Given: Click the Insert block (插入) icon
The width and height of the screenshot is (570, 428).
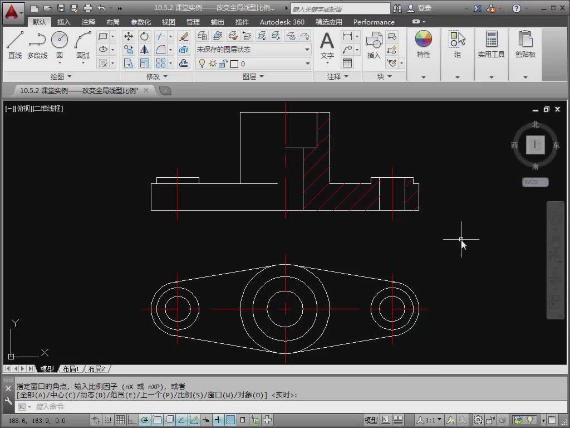Looking at the screenshot, I should 374,45.
